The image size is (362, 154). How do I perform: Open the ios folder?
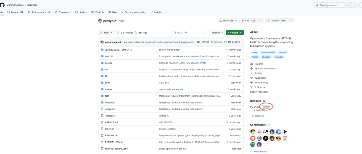click(x=107, y=69)
